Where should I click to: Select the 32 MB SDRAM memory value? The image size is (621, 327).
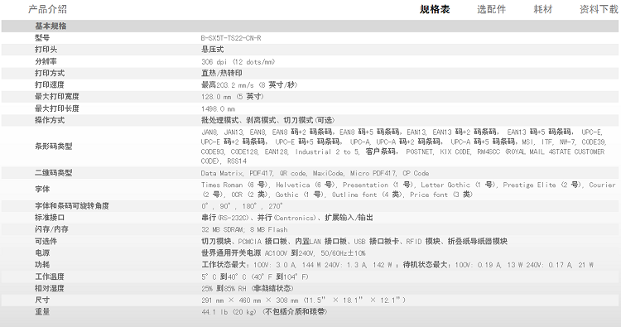coord(244,229)
